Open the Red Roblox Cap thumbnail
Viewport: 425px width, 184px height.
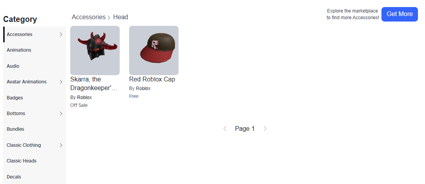coord(154,51)
